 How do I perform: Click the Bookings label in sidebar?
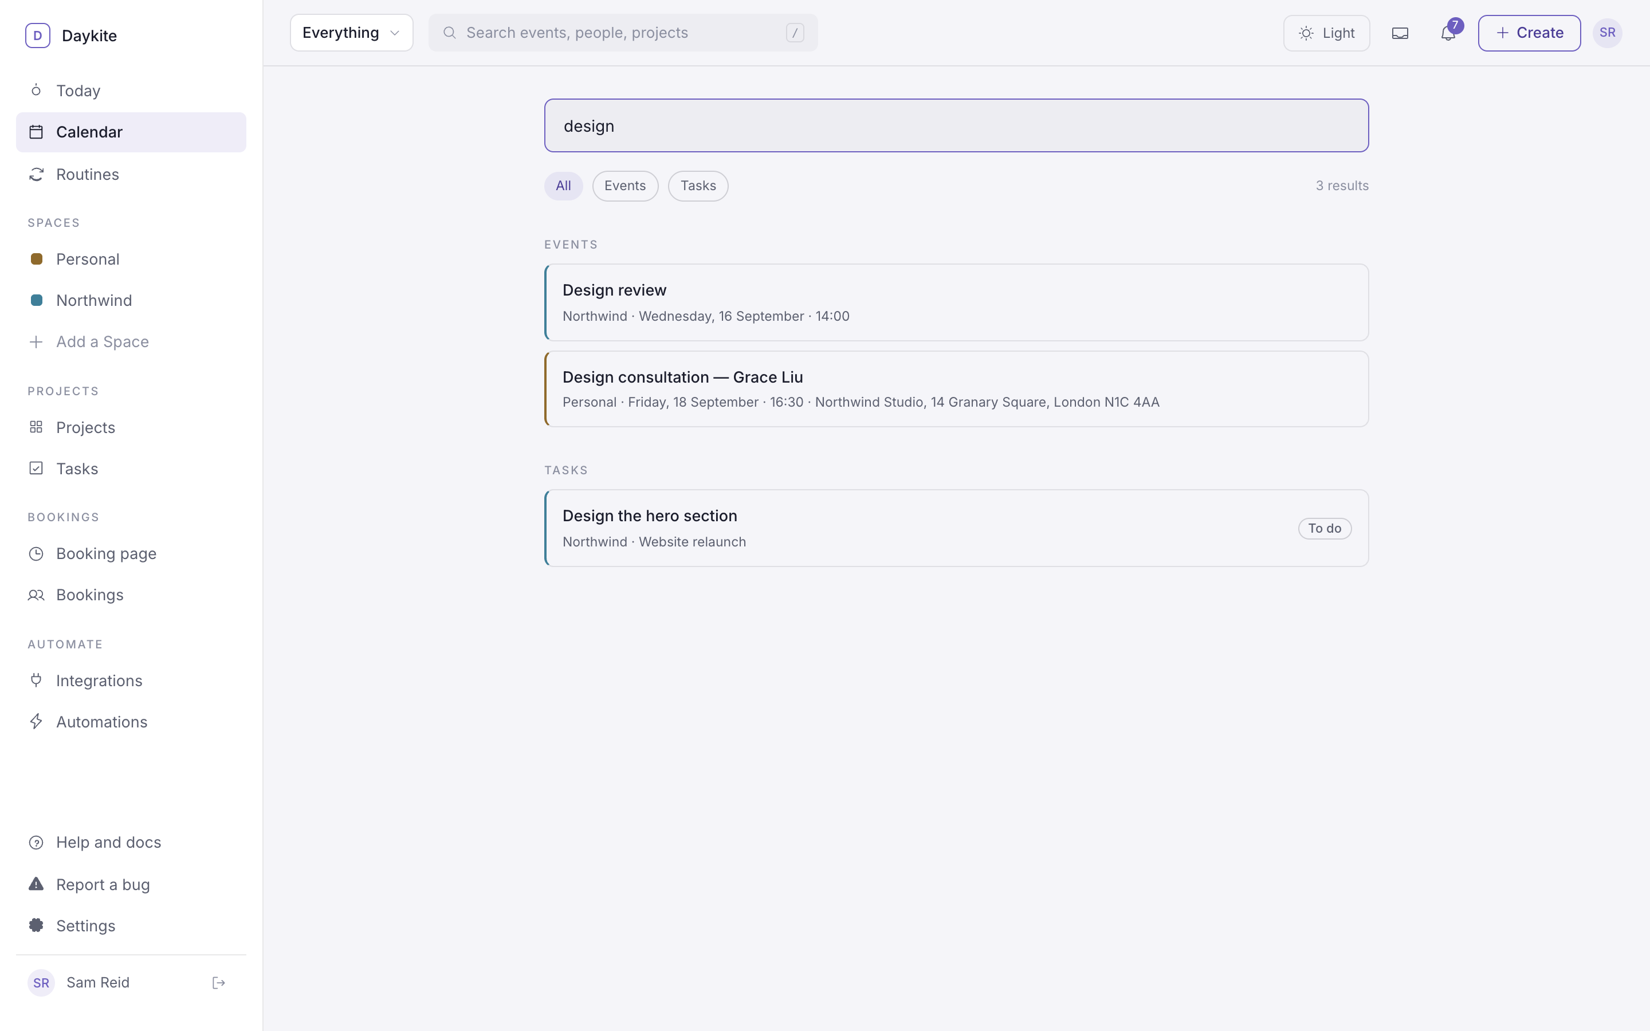89,595
